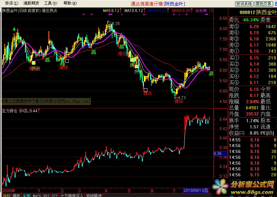The height and width of the screenshot is (197, 277).
Task: Click the 收益(二) value 0.05
Action: 254,133
